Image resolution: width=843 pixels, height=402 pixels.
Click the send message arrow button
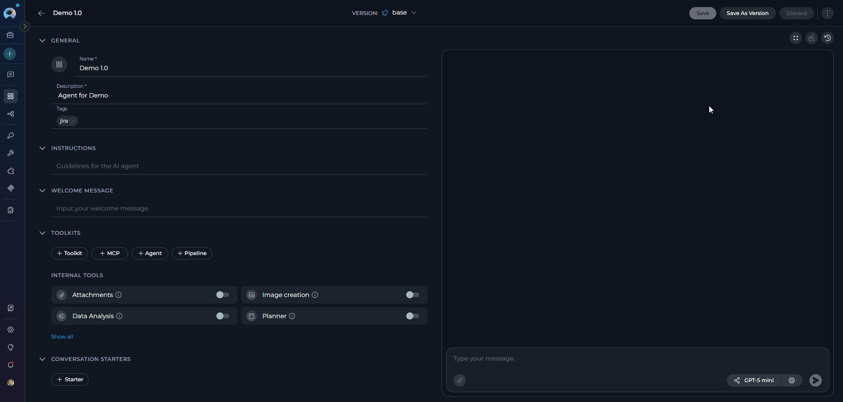pyautogui.click(x=816, y=380)
